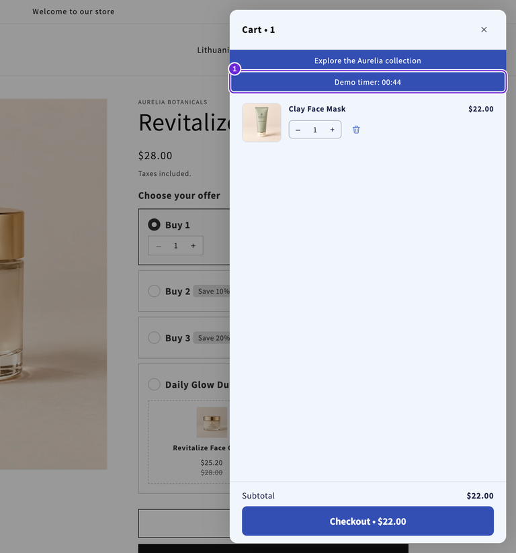Select the Daily Glow Duo offer radio
Viewport: 516px width, 553px height.
point(154,384)
